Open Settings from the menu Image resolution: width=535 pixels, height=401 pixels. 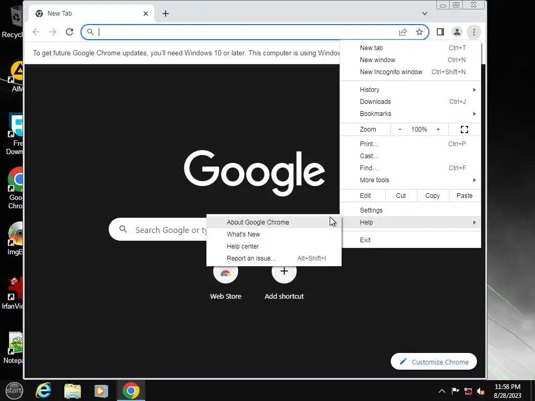point(411,210)
